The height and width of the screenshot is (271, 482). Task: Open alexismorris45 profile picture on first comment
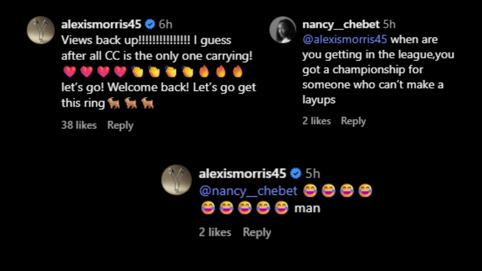[x=41, y=30]
